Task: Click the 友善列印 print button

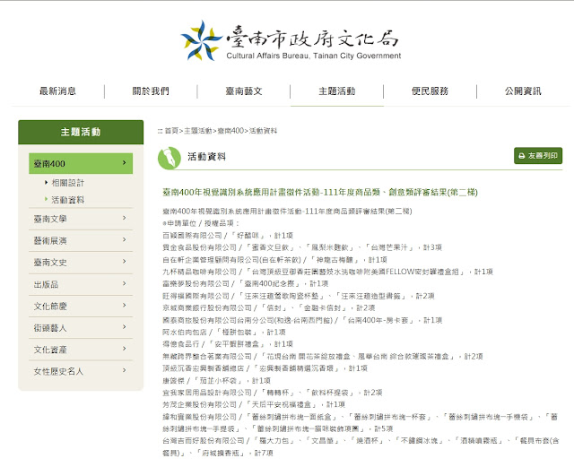Action: (538, 156)
